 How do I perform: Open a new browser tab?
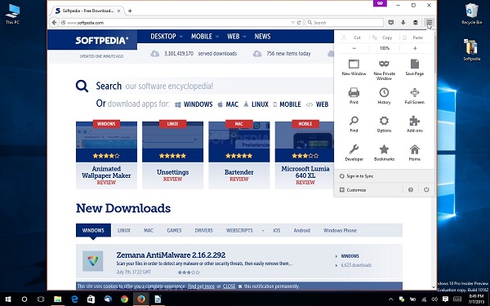pyautogui.click(x=130, y=11)
